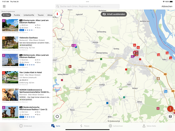
Task: Switch to the Planen tab
Action: pos(85,126)
